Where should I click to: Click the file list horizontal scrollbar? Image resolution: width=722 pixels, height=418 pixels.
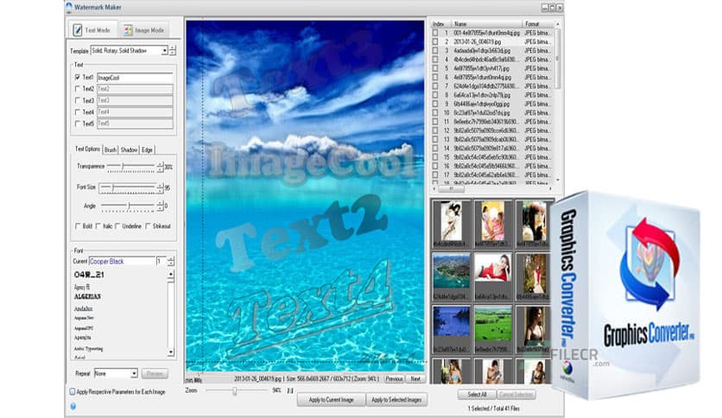click(491, 189)
